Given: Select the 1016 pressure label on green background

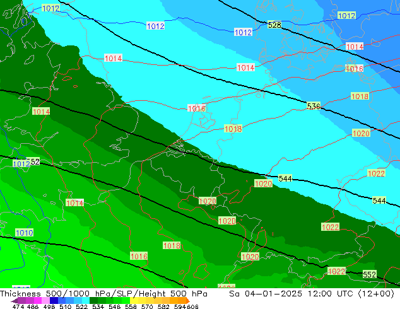Looking at the screenshot, I should coord(139,256).
